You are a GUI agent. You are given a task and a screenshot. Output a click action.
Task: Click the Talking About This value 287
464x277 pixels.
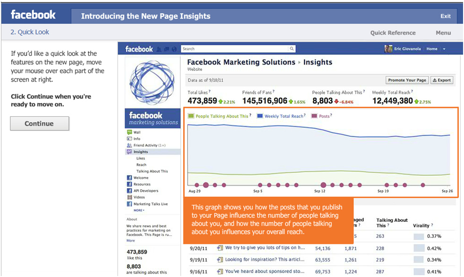(x=380, y=271)
